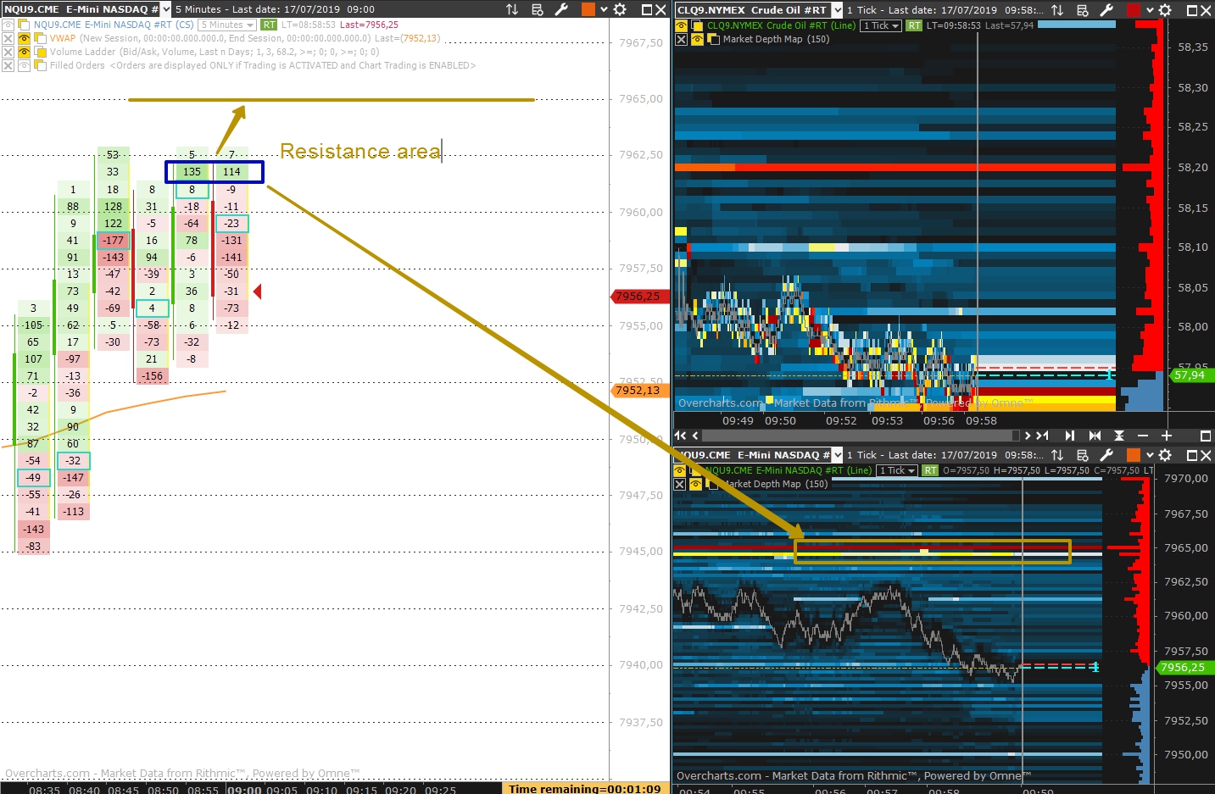Toggle RT real-time badge in NASDAQ 5 Minutes chart
The width and height of the screenshot is (1215, 794).
coord(269,25)
